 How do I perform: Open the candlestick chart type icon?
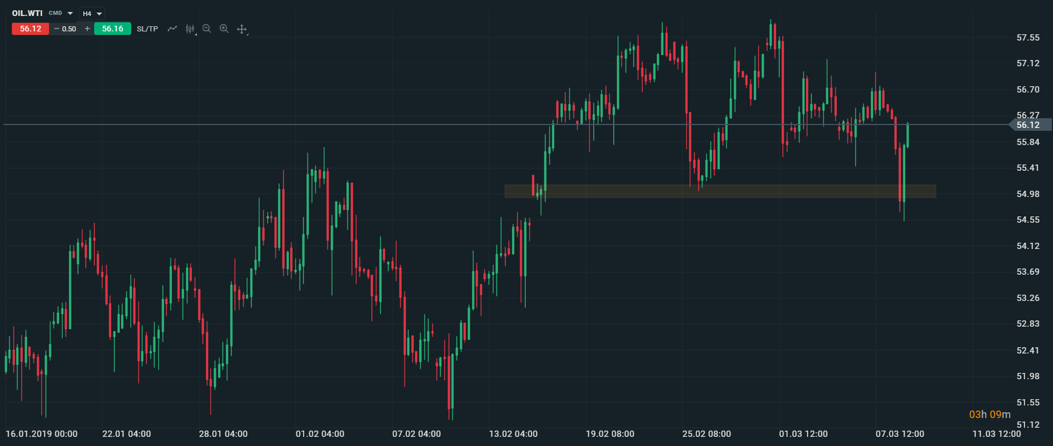(x=190, y=29)
